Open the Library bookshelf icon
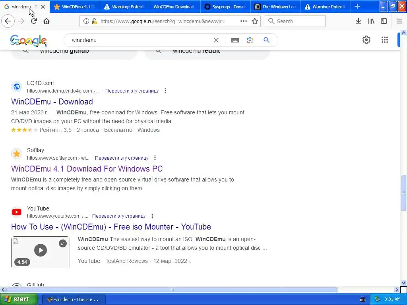 pos(371,21)
